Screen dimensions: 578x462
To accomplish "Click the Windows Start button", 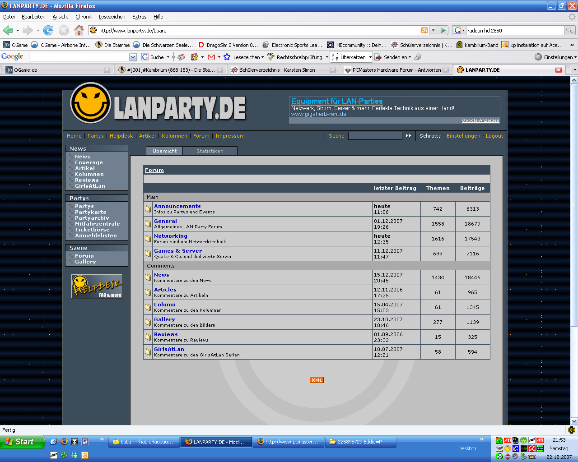I will 23,442.
